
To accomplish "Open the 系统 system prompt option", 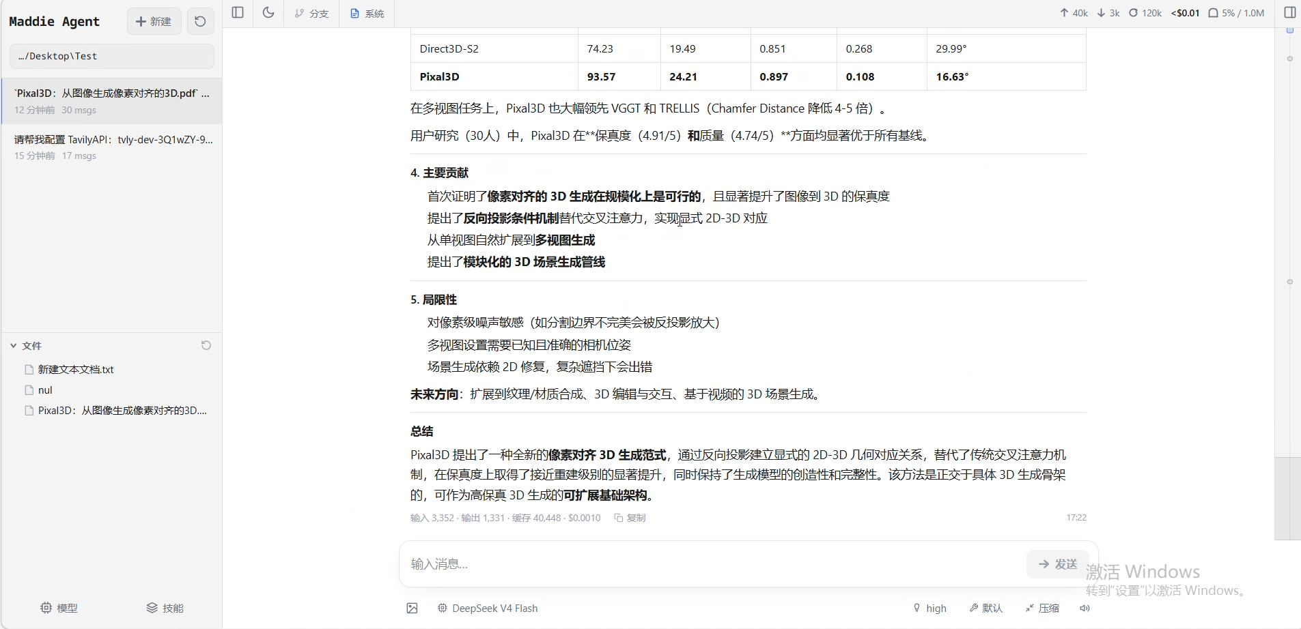I will [x=367, y=13].
